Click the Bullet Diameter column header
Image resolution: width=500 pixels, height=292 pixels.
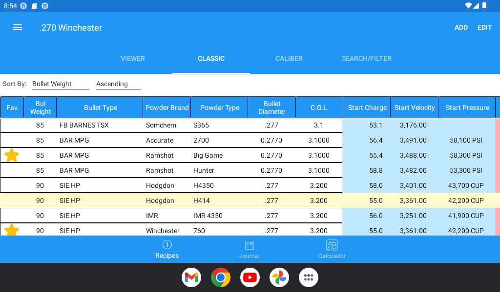tap(272, 108)
